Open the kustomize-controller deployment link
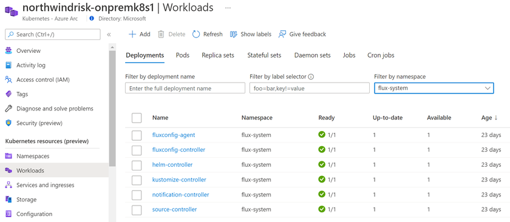Image resolution: width=510 pixels, height=222 pixels. (179, 180)
